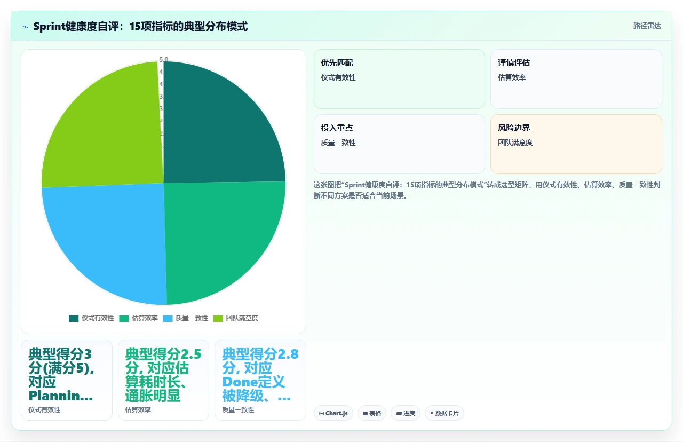Viewport: 683px width, 442px height.
Task: Click the icon inside 表格 chip
Action: (365, 414)
